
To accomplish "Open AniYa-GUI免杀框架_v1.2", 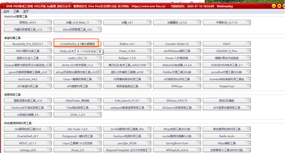I will point(78,65).
